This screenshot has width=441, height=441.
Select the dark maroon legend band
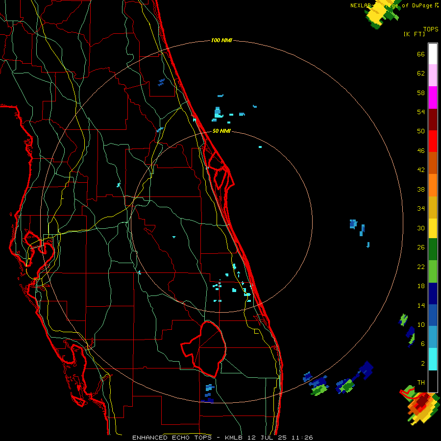point(433,120)
